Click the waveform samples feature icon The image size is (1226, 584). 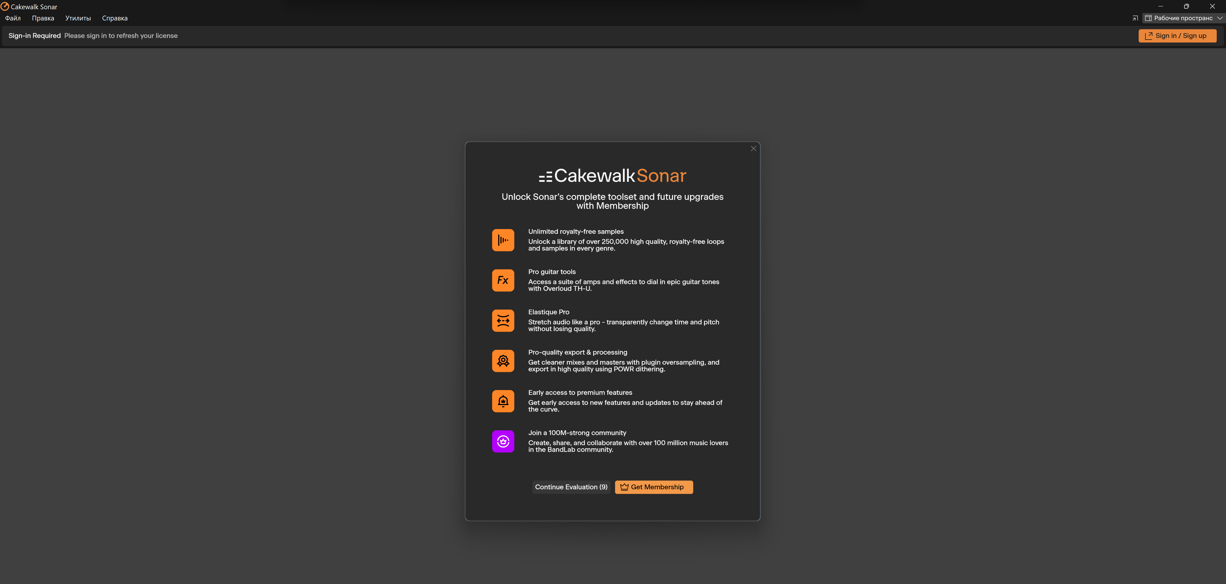[x=503, y=240]
